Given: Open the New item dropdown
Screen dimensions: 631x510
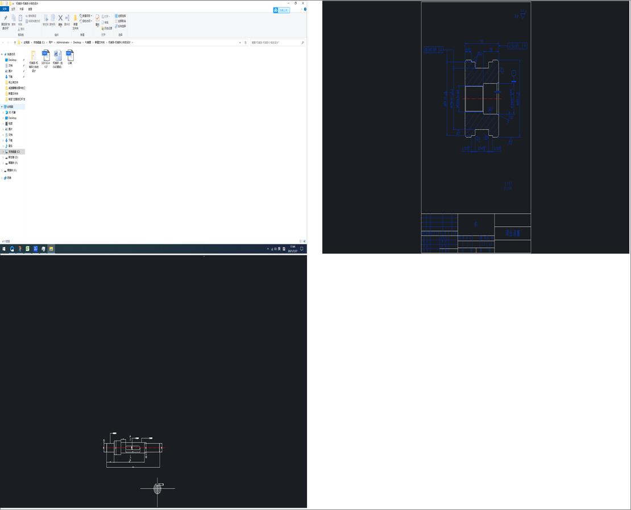Looking at the screenshot, I should click(86, 16).
